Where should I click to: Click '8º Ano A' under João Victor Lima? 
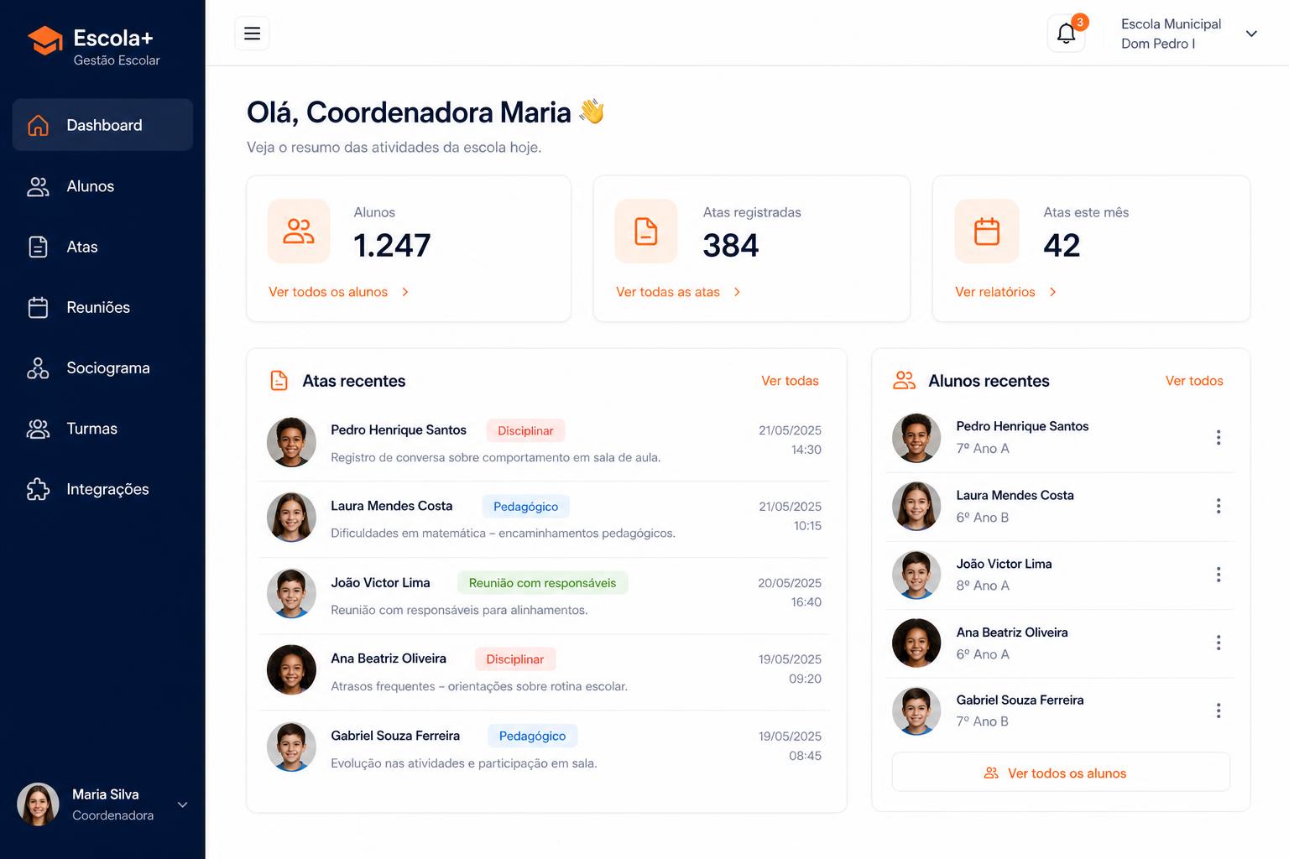983,586
